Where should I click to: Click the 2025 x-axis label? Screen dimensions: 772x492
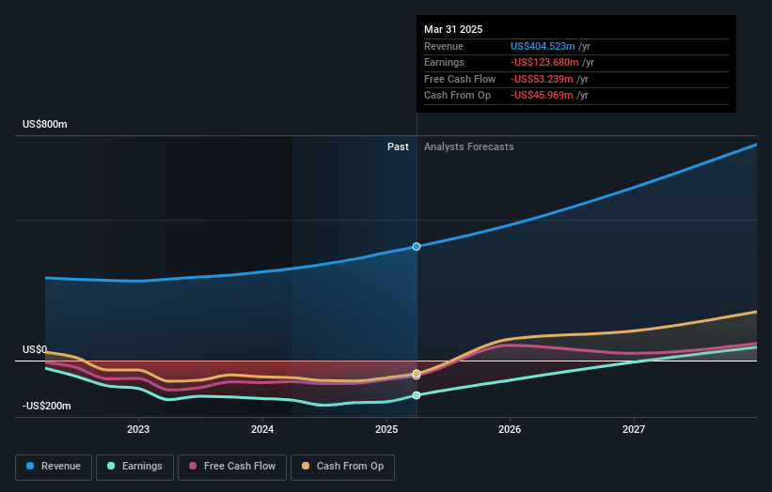tap(386, 429)
